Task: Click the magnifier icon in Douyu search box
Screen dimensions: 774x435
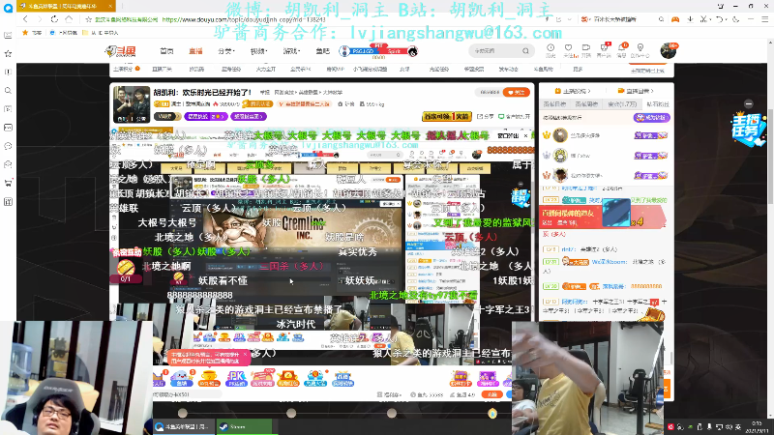Action: tap(525, 51)
